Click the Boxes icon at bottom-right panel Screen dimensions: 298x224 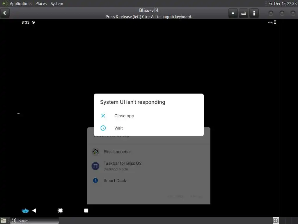click(276, 220)
